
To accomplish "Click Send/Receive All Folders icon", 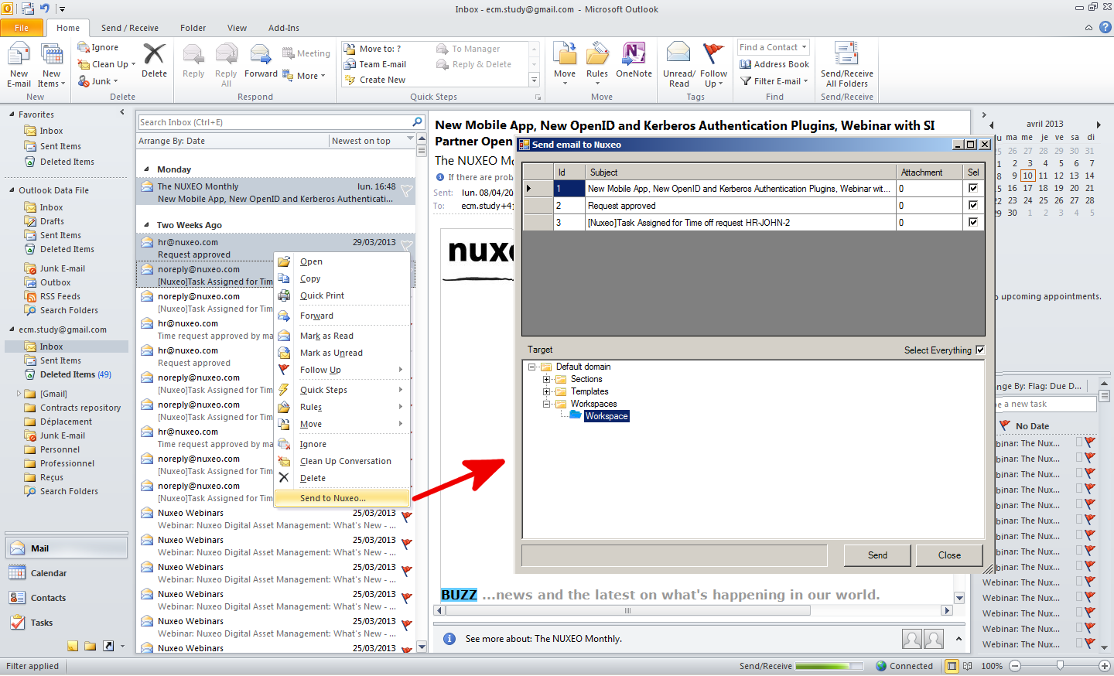I will pyautogui.click(x=846, y=56).
